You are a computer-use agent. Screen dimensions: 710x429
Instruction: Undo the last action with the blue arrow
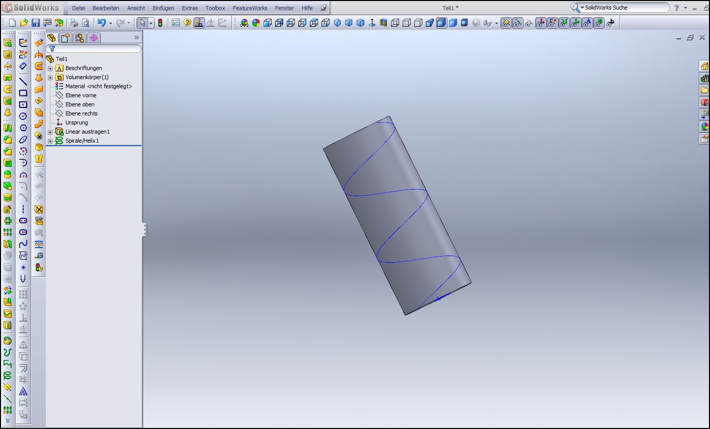pyautogui.click(x=102, y=23)
